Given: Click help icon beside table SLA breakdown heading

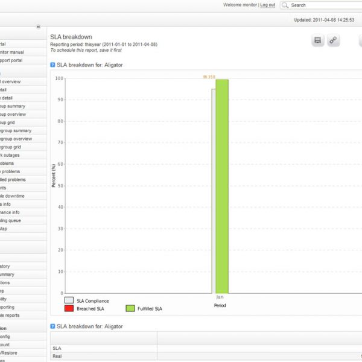Looking at the screenshot, I should 52,326.
